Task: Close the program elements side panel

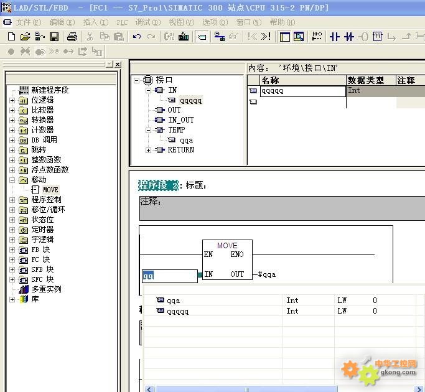Action: pyautogui.click(x=118, y=64)
